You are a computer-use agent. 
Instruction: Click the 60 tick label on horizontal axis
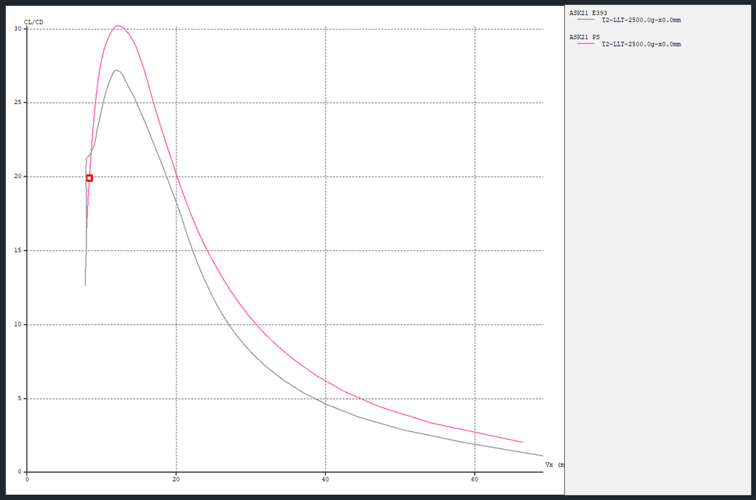click(x=474, y=479)
